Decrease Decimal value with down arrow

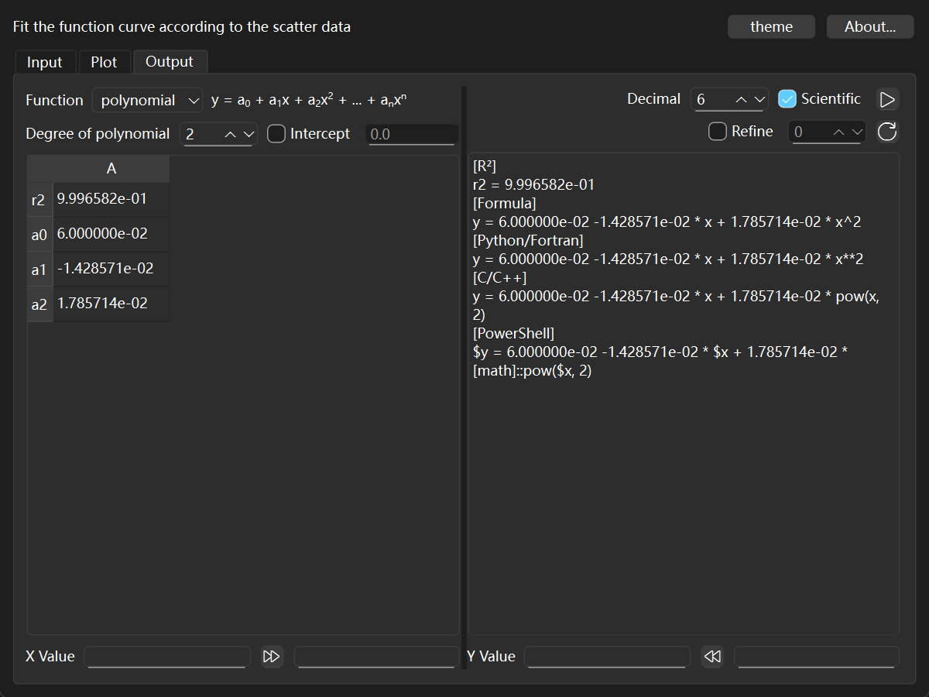[x=759, y=100]
